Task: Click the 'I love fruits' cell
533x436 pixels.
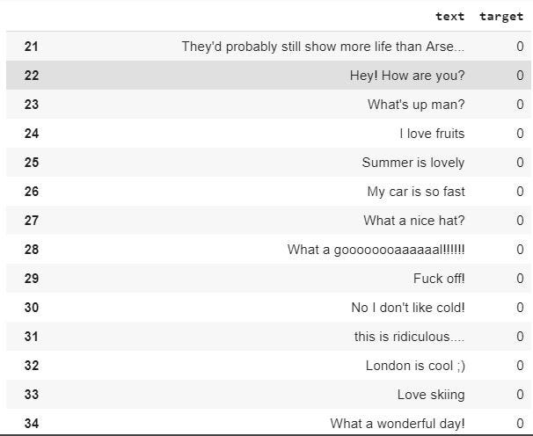Action: pyautogui.click(x=432, y=134)
